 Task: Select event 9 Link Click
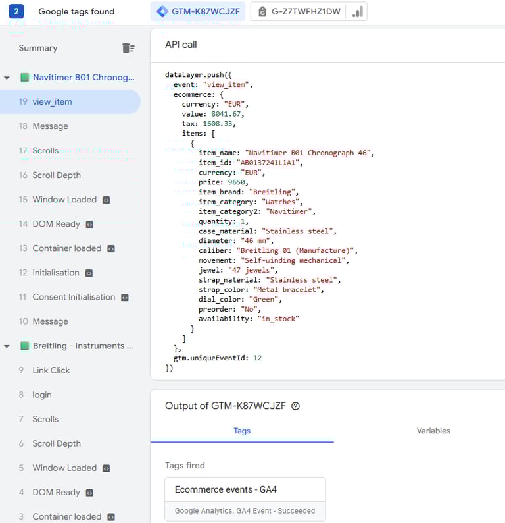[70, 370]
